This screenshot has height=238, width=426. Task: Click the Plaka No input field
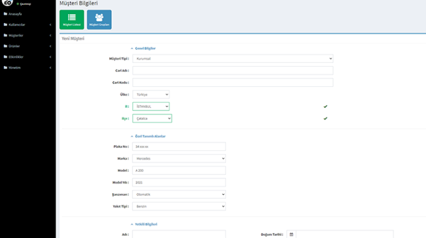tap(179, 147)
